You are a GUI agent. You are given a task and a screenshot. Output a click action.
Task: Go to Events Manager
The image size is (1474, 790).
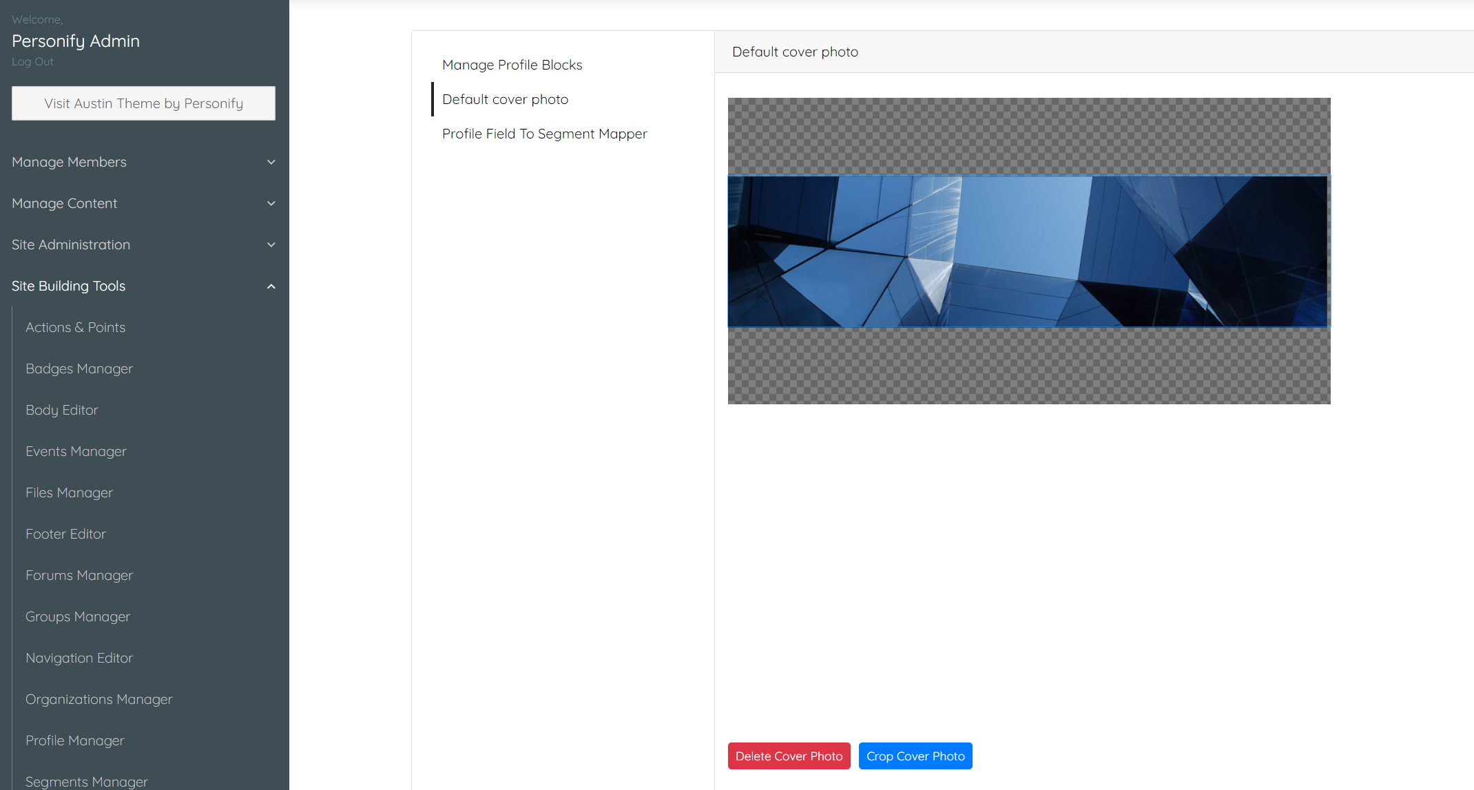coord(76,451)
